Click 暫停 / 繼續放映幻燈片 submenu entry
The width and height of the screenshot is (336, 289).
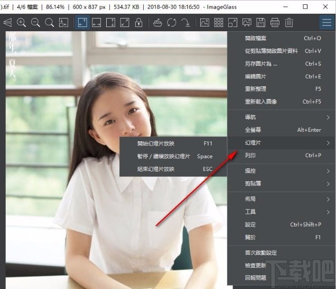[x=173, y=156]
